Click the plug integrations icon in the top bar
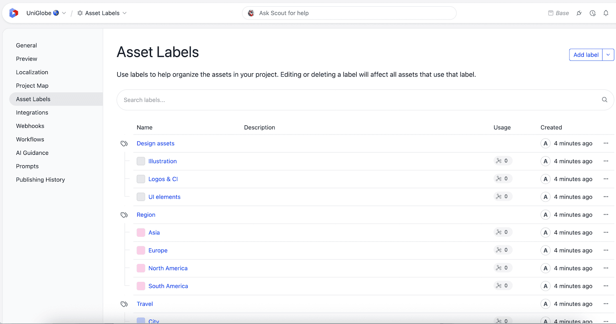This screenshot has width=616, height=324. (579, 13)
